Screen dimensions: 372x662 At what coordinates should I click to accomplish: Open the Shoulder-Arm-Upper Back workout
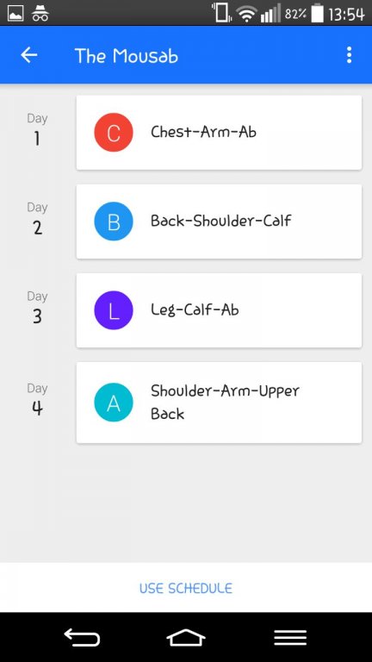(219, 403)
